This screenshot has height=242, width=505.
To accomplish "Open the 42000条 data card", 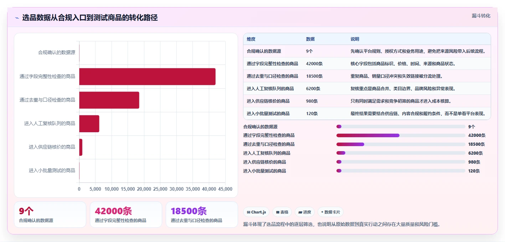I will coord(126,215).
